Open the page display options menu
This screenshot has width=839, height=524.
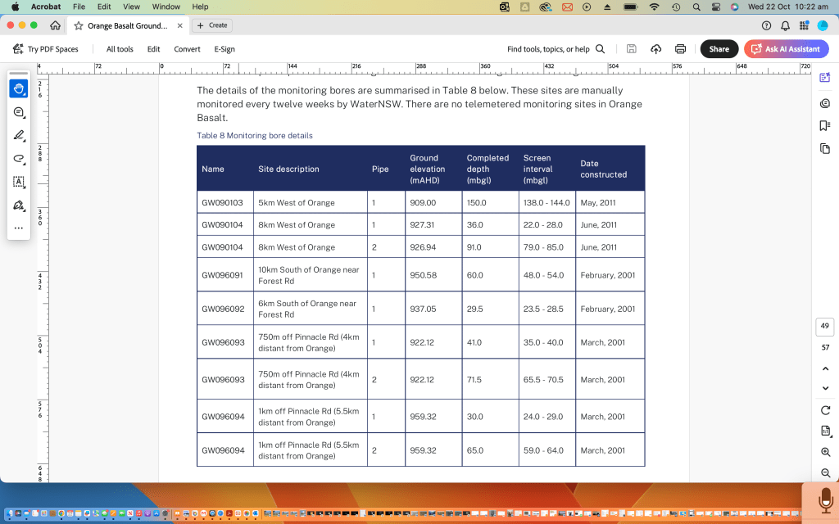tap(825, 431)
